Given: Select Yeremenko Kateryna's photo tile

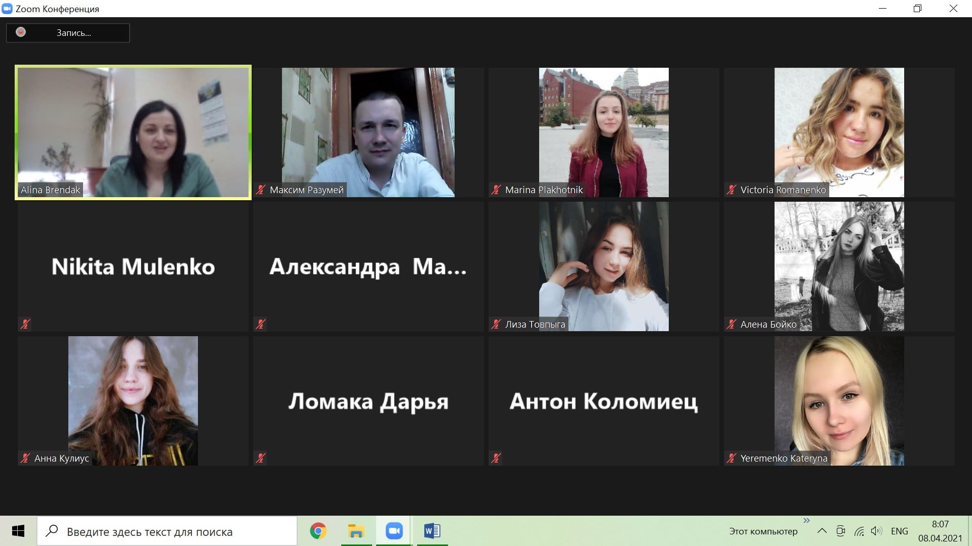Looking at the screenshot, I should pyautogui.click(x=839, y=401).
